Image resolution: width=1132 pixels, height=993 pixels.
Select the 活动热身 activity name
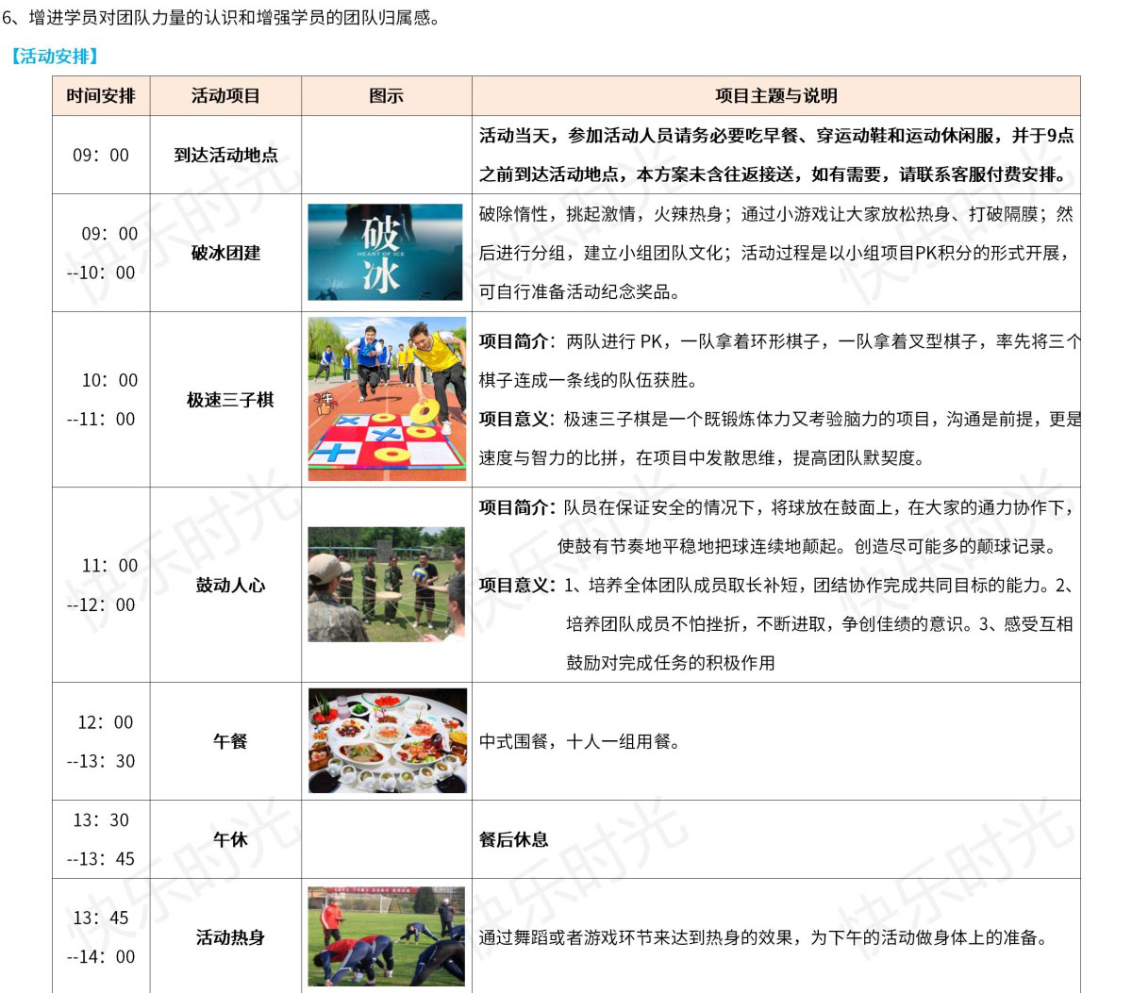229,937
